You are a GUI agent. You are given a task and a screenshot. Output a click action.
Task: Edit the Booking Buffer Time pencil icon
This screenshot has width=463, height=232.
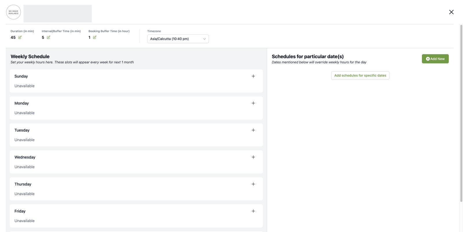click(95, 37)
